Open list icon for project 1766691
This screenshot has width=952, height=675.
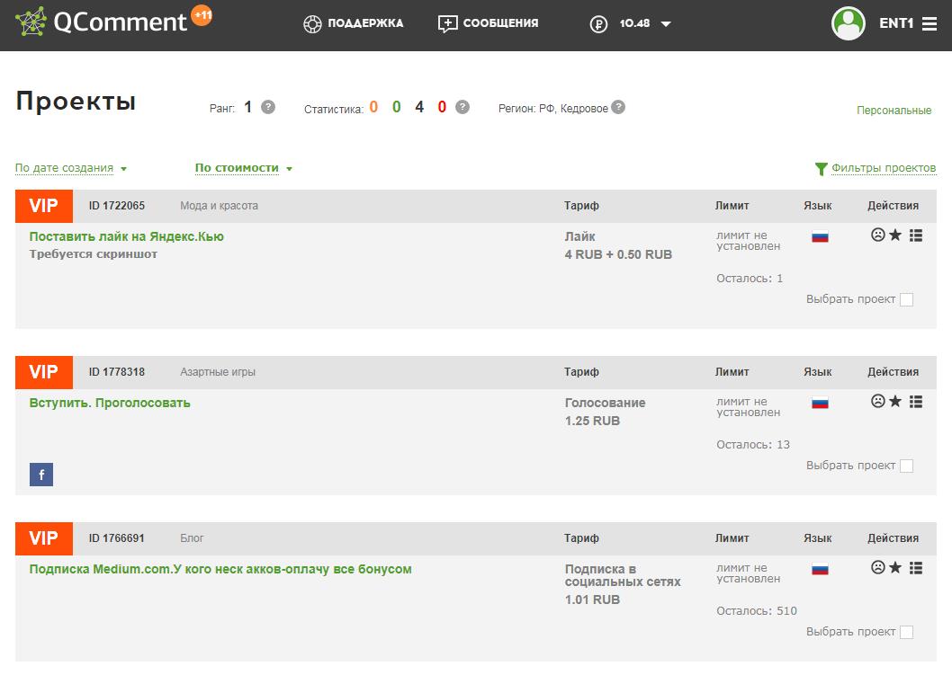tap(916, 568)
